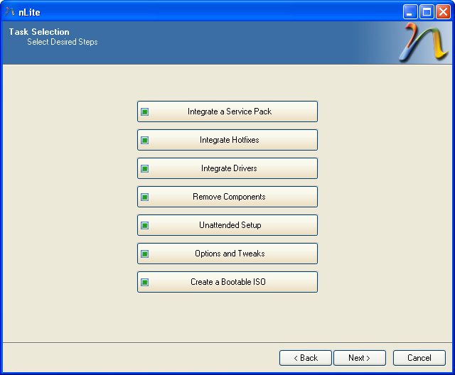This screenshot has width=455, height=375.
Task: Click the green indicator beside Options and Tweaks
Action: tap(145, 254)
